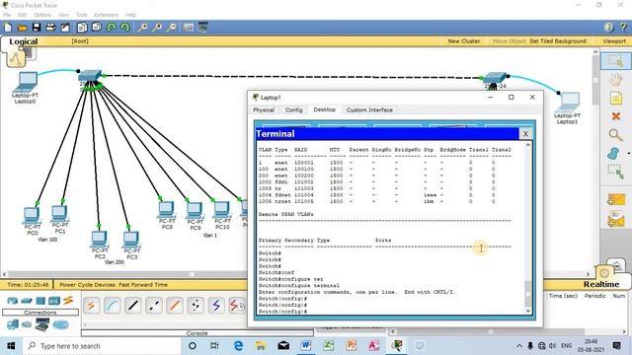This screenshot has width=632, height=355.
Task: Select the Automatic connection type lightning icon
Action: (x=92, y=306)
